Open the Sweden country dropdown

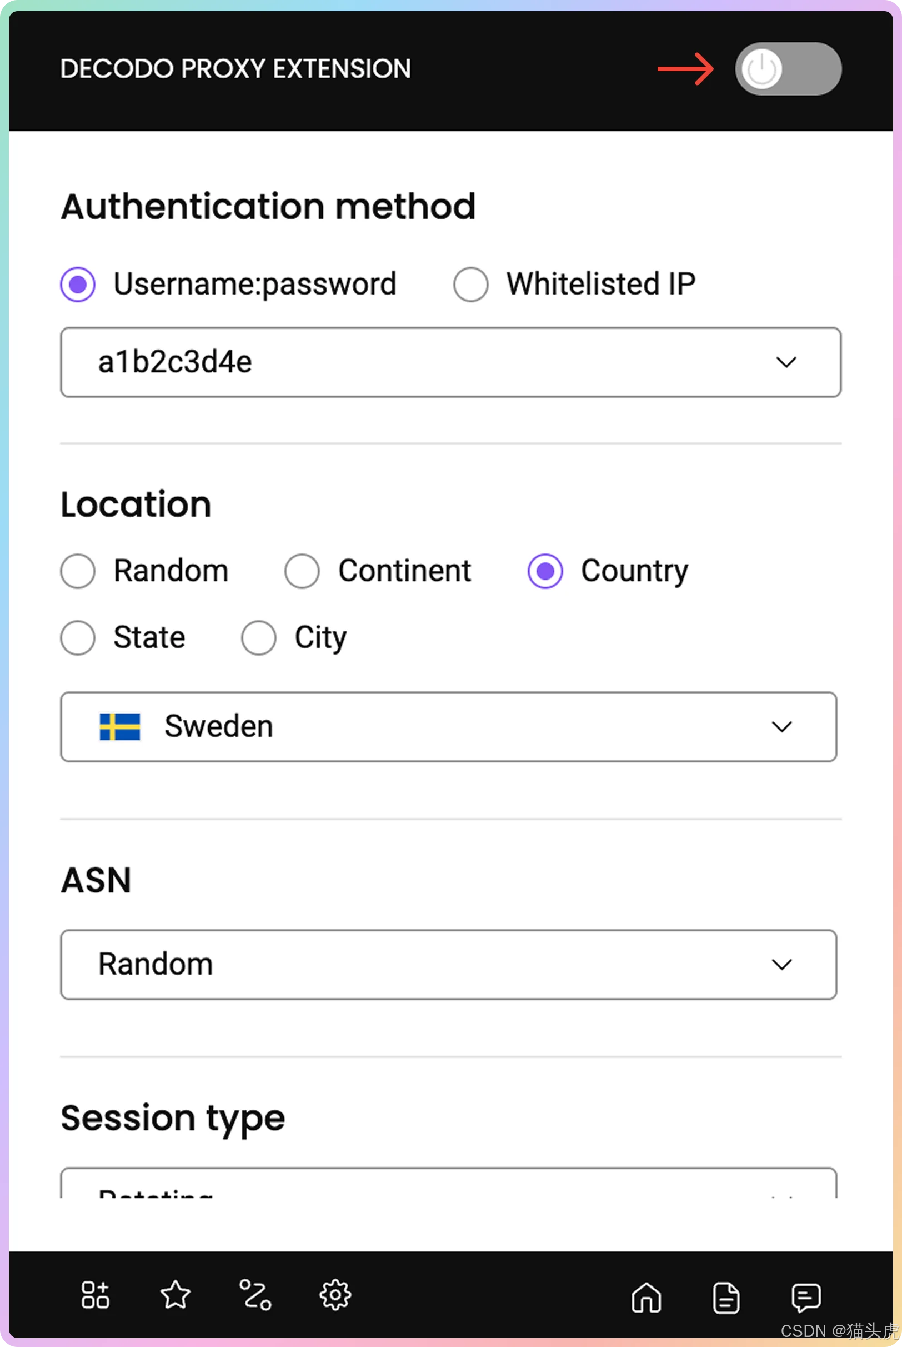(448, 726)
